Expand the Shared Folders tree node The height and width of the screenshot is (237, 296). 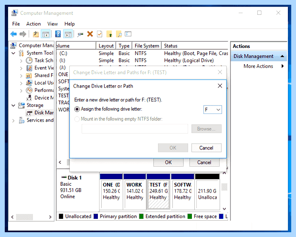pos(21,76)
